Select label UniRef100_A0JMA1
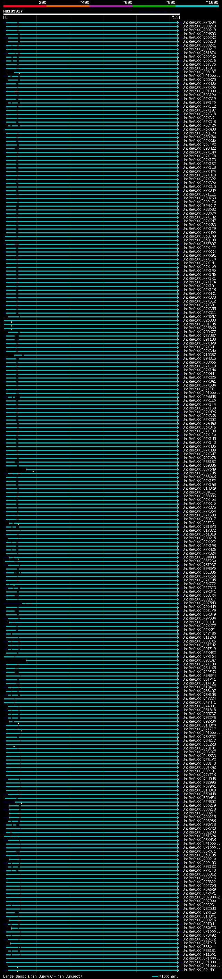Image resolution: width=222 pixels, height=979 pixels. point(199,970)
